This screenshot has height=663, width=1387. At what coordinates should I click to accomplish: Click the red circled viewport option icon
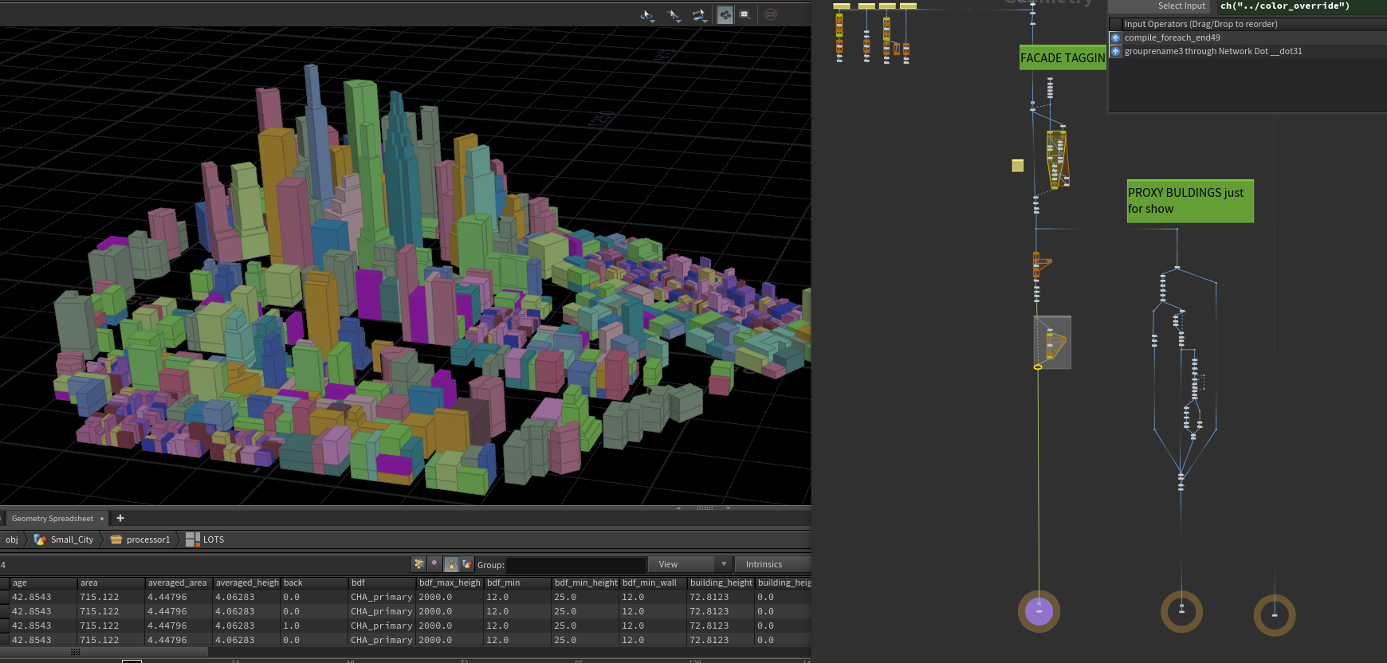[771, 14]
